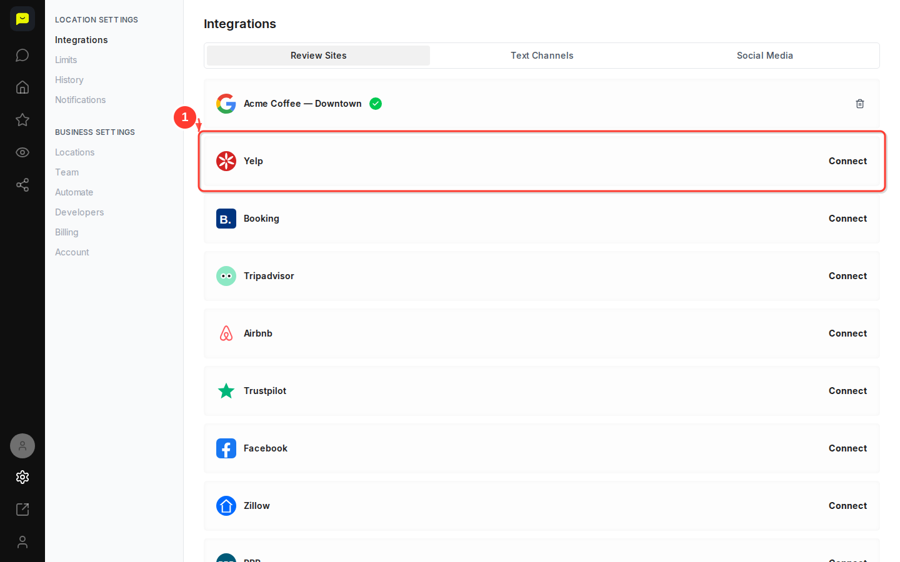Click the Trustpilot star logo

(x=226, y=391)
